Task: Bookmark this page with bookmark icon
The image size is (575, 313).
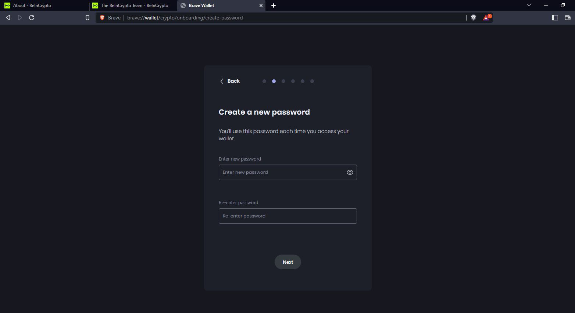Action: (87, 18)
